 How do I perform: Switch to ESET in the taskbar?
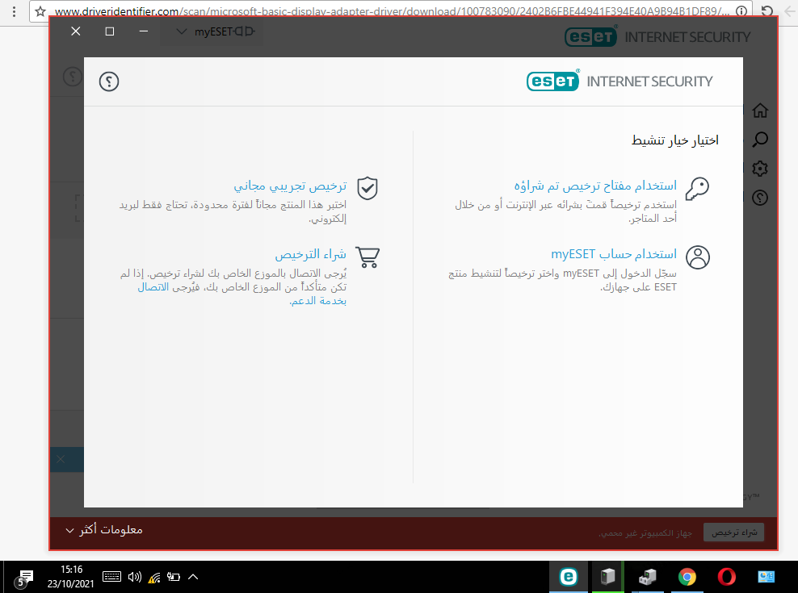click(x=568, y=577)
